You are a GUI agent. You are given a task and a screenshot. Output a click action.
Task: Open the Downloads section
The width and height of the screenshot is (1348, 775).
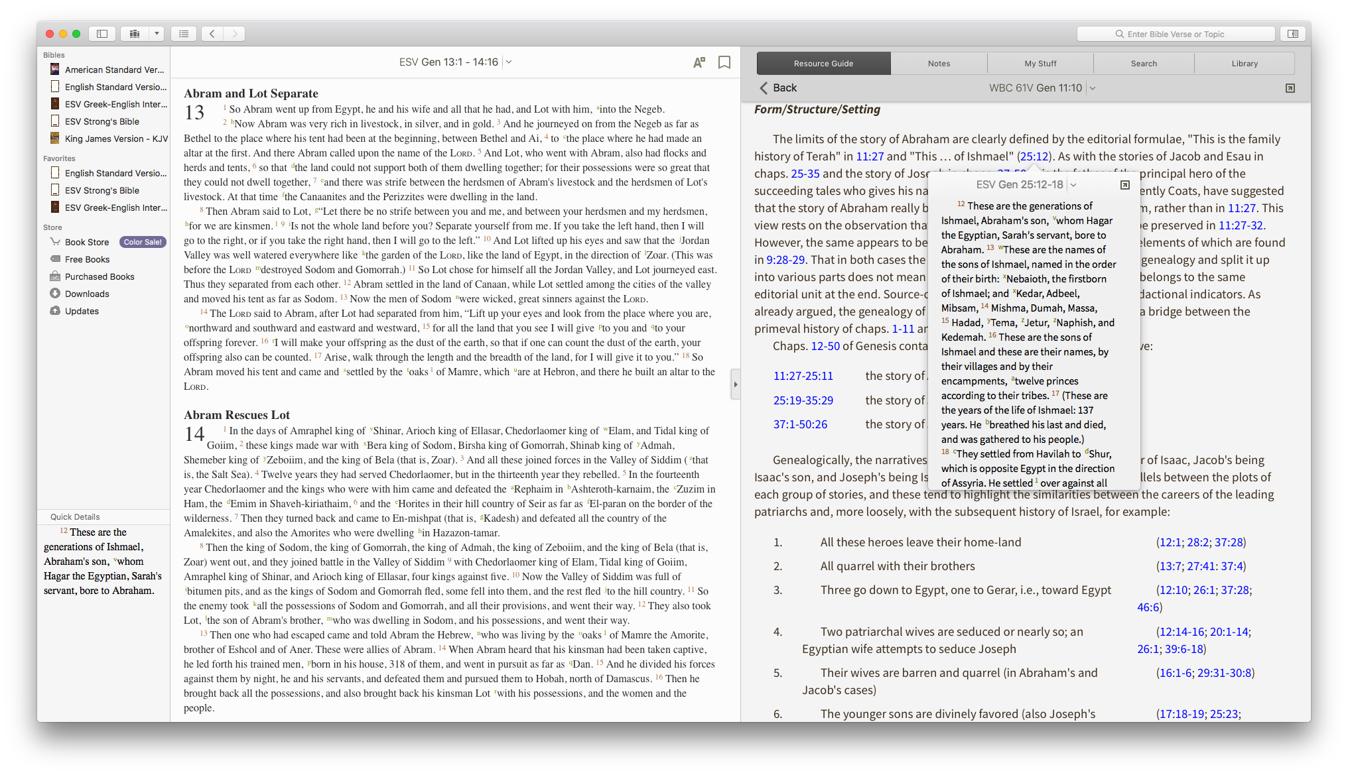87,294
